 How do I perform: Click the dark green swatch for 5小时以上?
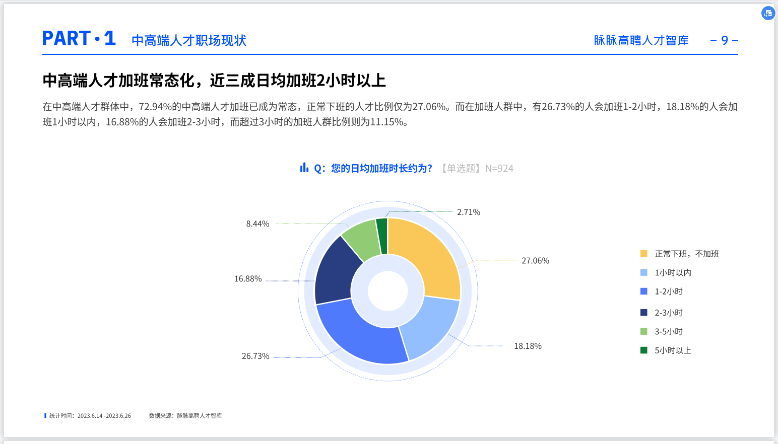643,350
